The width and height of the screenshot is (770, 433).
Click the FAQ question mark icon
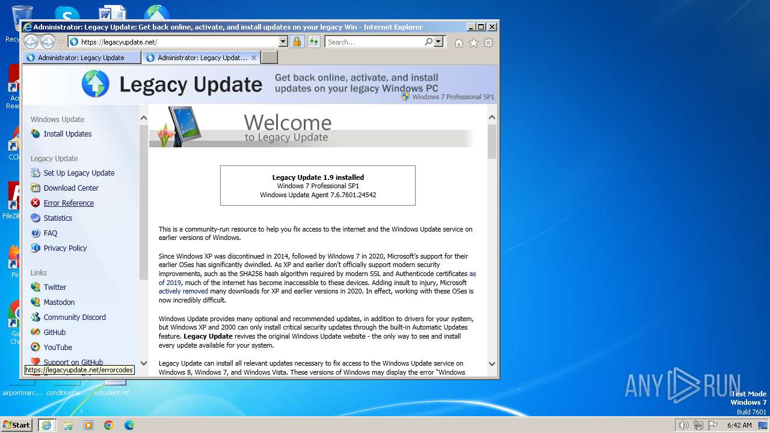pos(35,233)
